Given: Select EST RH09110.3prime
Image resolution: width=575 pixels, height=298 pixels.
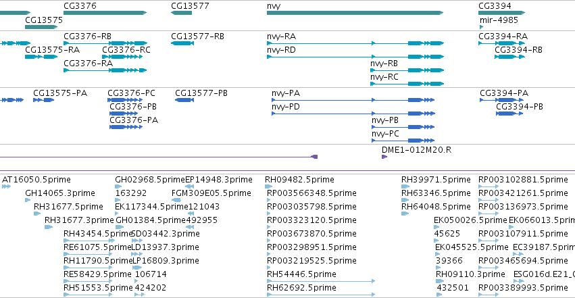Looking at the screenshot, I should click(470, 274).
